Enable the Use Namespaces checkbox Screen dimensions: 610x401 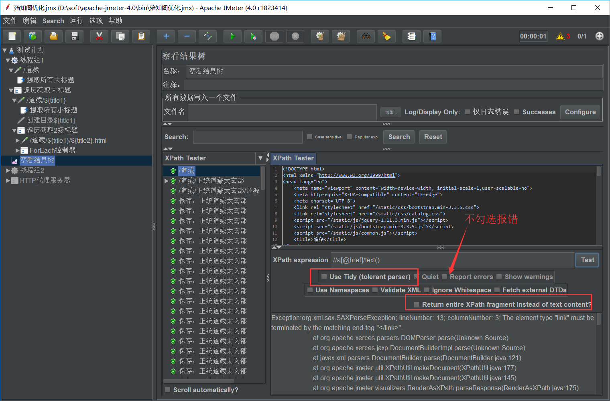(310, 290)
